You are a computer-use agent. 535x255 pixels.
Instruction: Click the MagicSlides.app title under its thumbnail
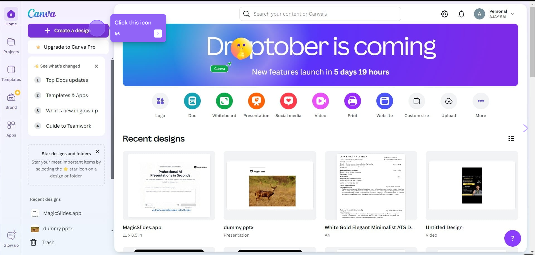(142, 227)
